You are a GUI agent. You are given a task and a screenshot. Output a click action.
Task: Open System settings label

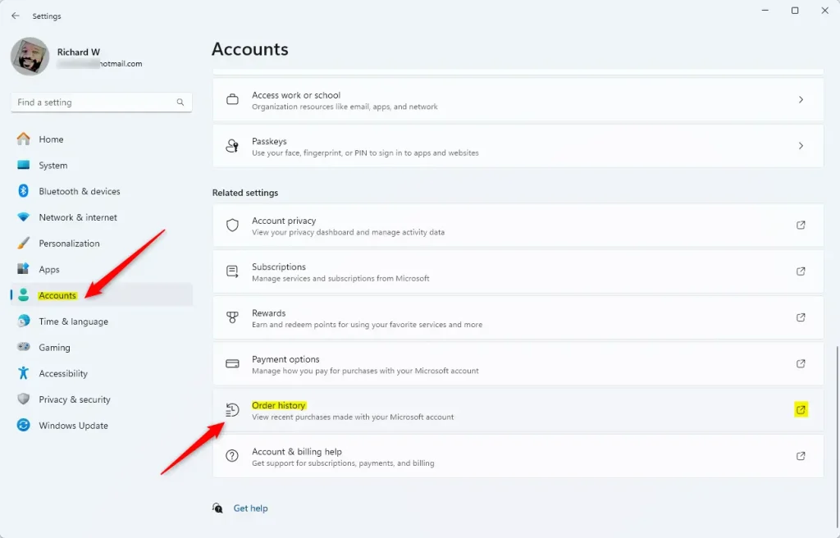point(53,166)
